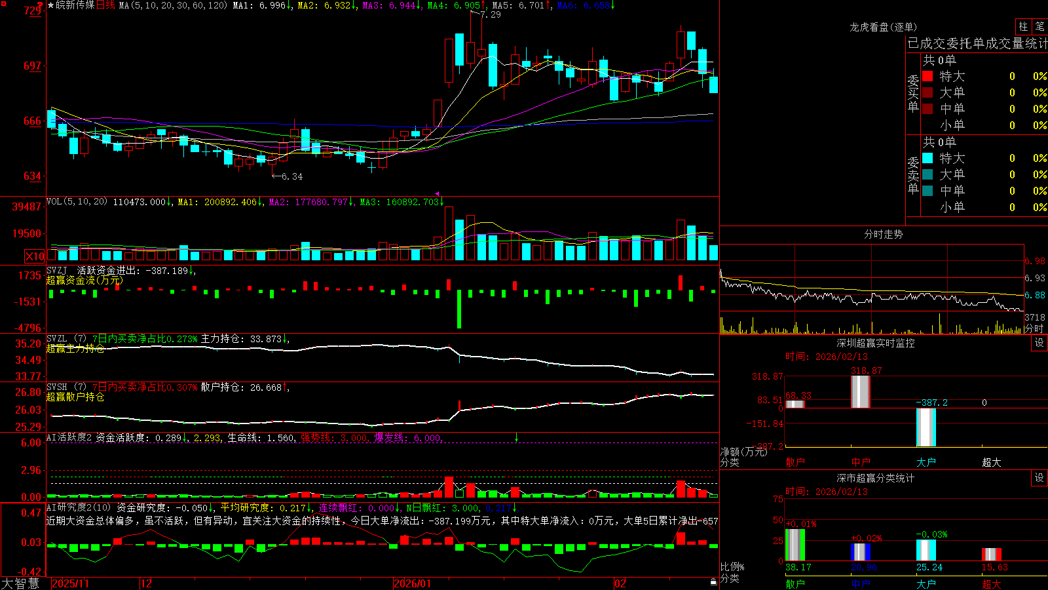Click the cyan 特大 sell-order swatch
Image resolution: width=1048 pixels, height=590 pixels.
point(927,158)
